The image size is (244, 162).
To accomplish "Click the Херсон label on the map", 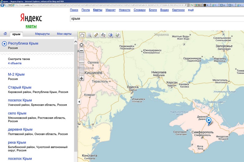I will click(172, 82).
